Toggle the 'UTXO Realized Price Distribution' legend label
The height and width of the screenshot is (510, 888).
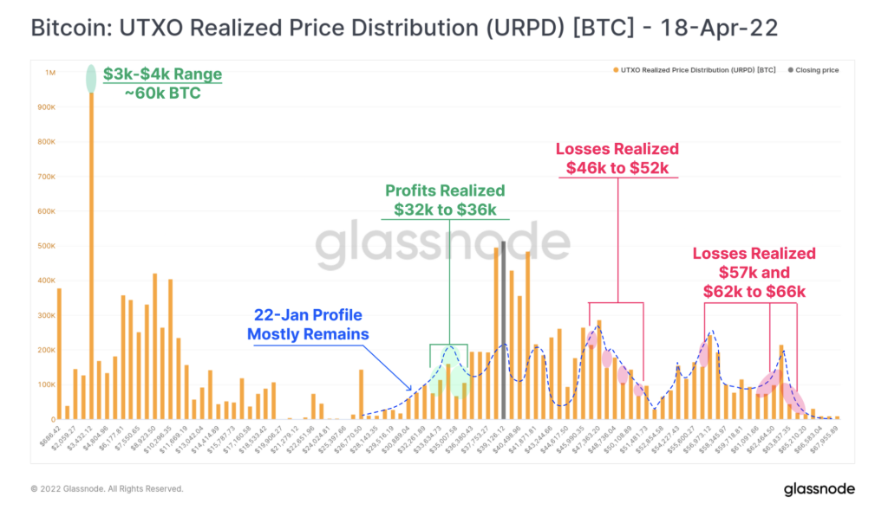pos(699,70)
